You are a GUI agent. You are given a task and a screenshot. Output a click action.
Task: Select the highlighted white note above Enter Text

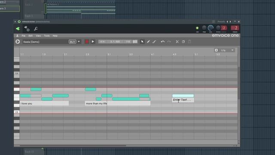(x=183, y=96)
